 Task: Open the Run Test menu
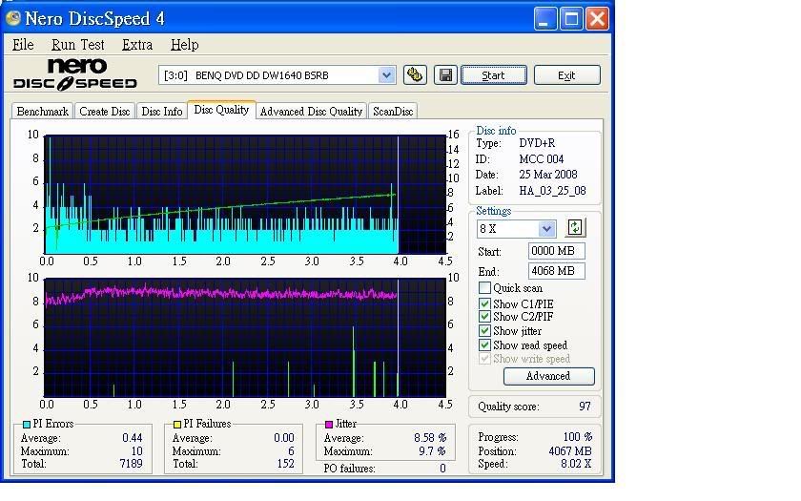point(77,45)
